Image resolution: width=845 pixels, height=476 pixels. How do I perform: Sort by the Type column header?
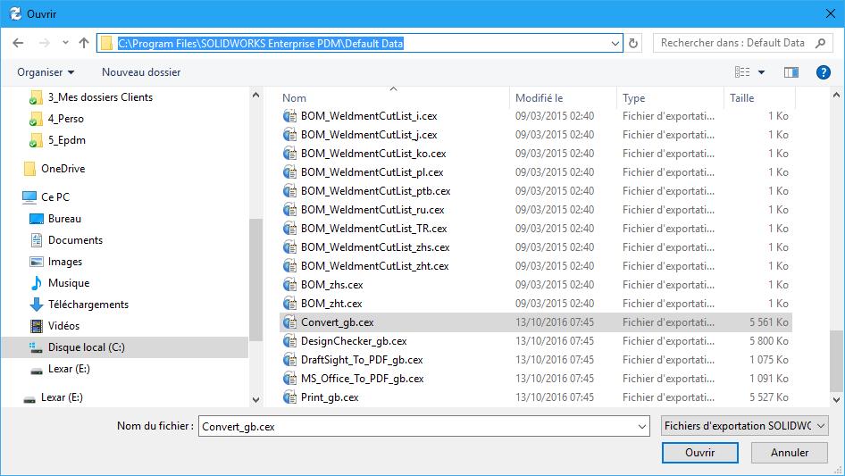pyautogui.click(x=634, y=98)
